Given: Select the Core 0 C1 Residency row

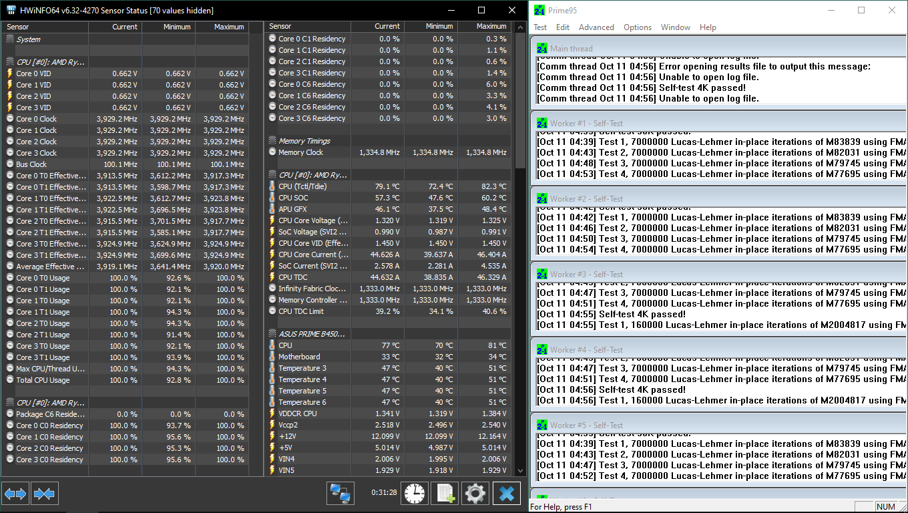Looking at the screenshot, I should click(x=388, y=39).
